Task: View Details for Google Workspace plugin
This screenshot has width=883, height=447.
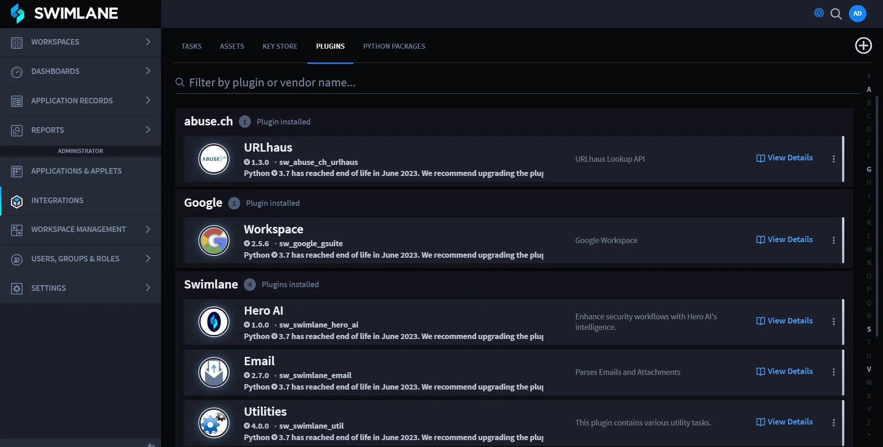Action: click(x=785, y=240)
